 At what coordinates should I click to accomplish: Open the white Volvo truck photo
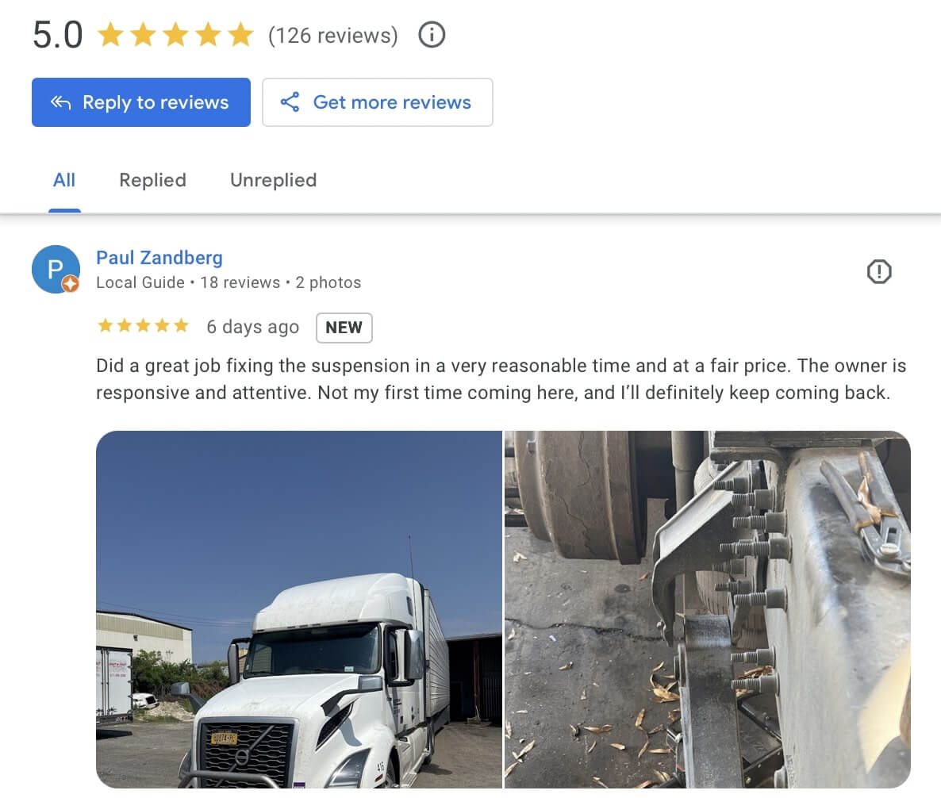pos(299,609)
